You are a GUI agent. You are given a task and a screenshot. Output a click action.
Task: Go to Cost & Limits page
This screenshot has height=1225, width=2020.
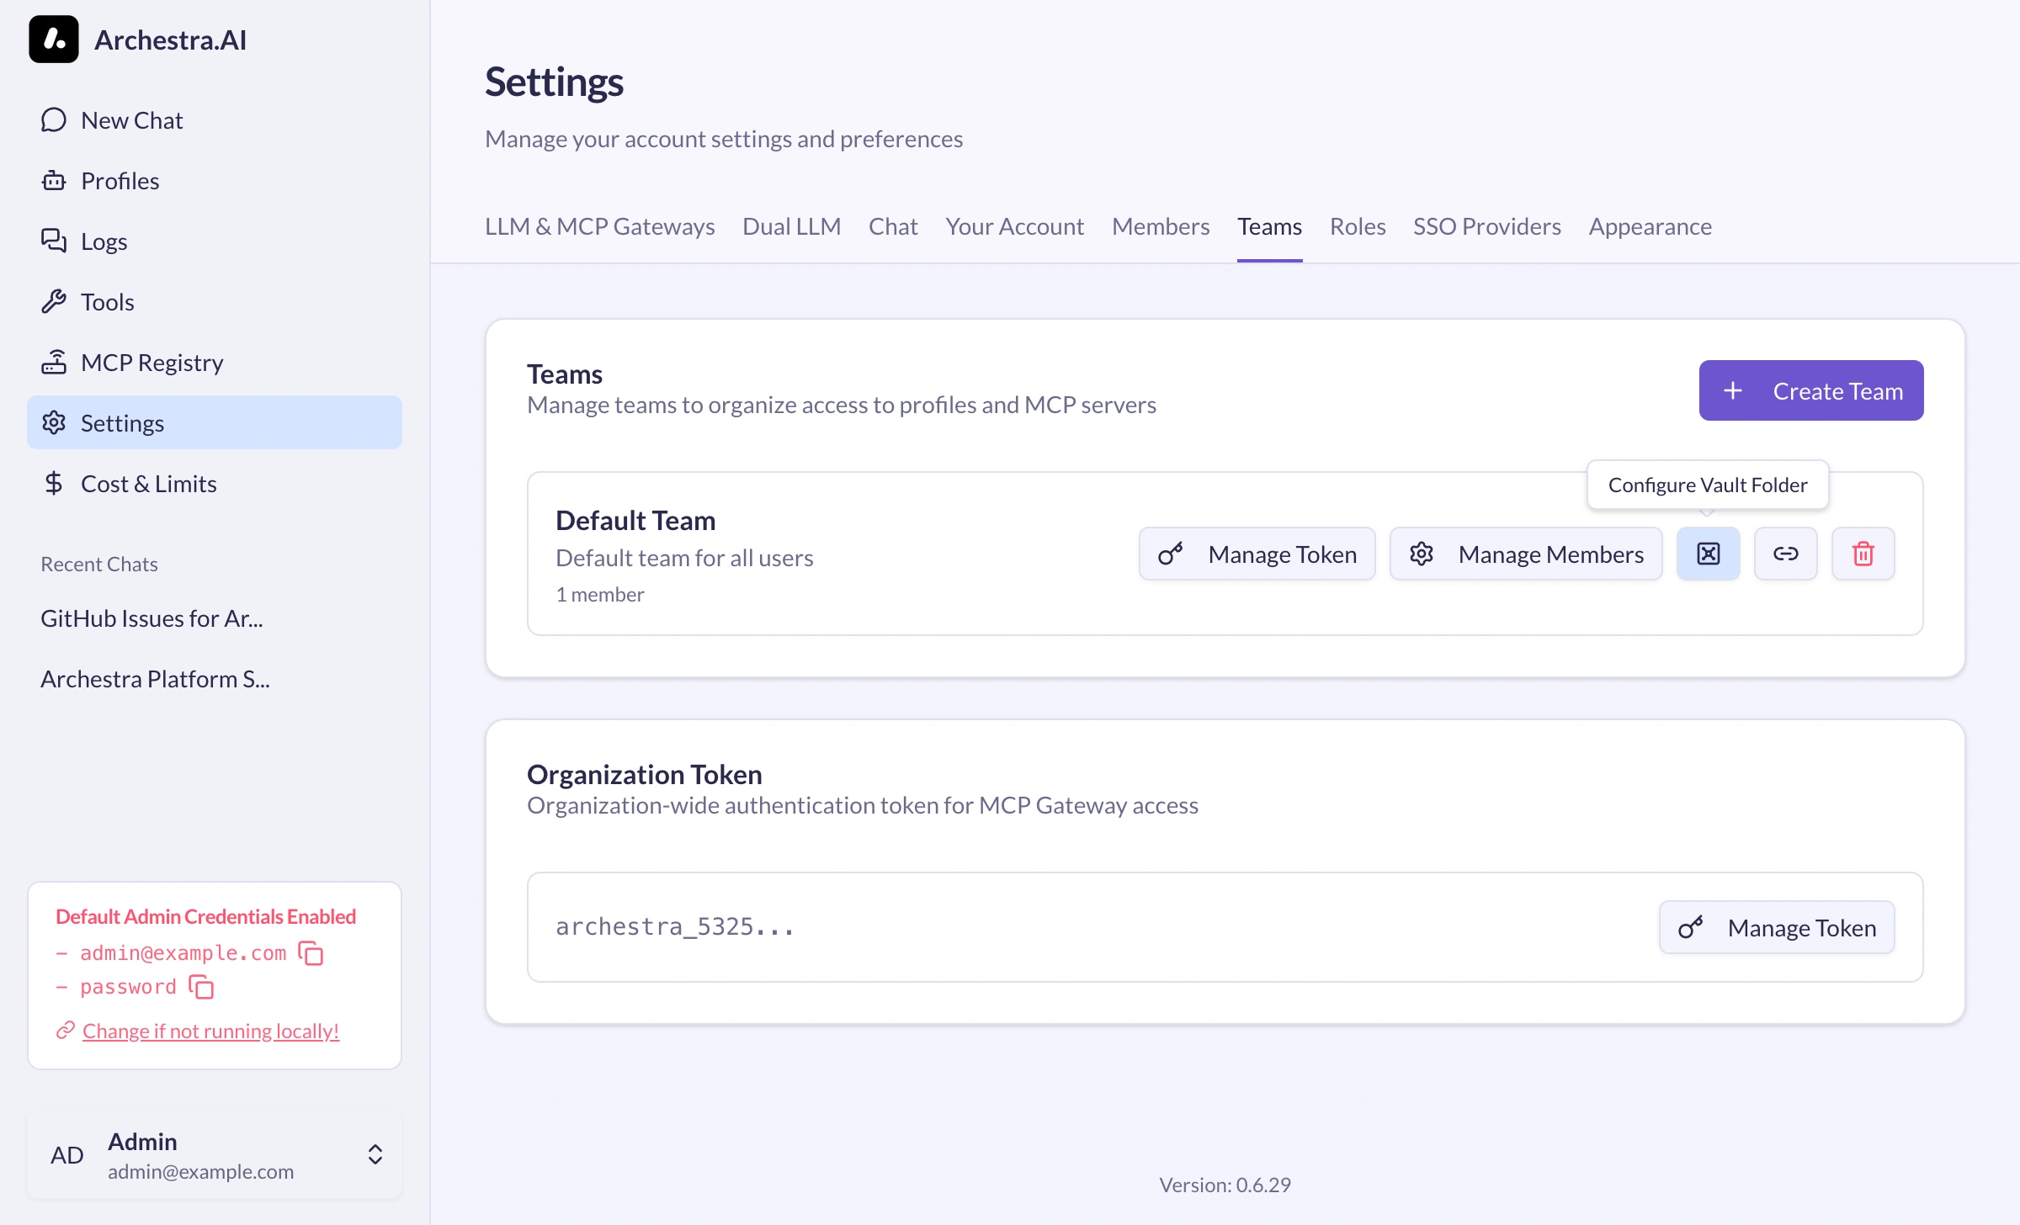click(x=148, y=484)
